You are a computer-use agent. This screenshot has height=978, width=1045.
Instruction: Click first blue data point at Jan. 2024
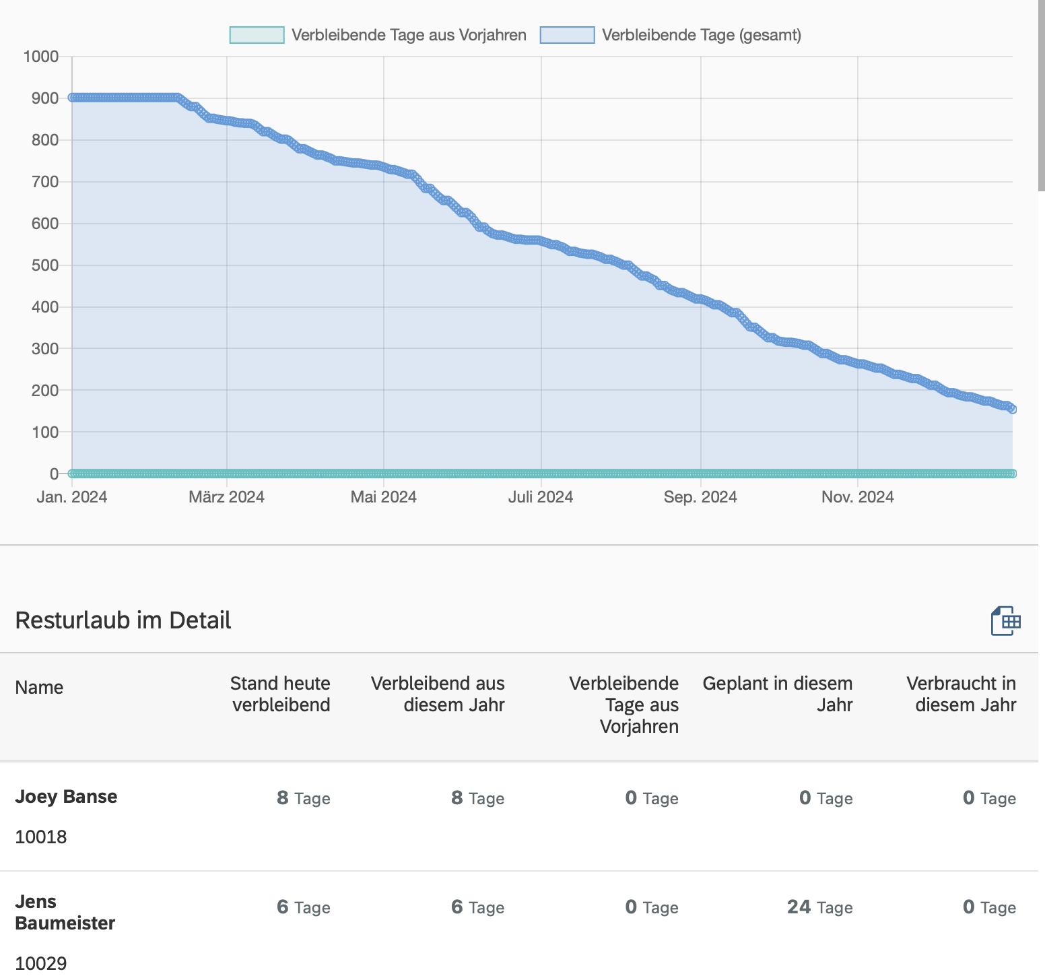(73, 98)
